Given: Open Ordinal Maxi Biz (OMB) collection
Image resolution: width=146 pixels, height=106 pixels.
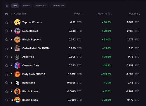Looking at the screenshot, I should coord(36,48).
